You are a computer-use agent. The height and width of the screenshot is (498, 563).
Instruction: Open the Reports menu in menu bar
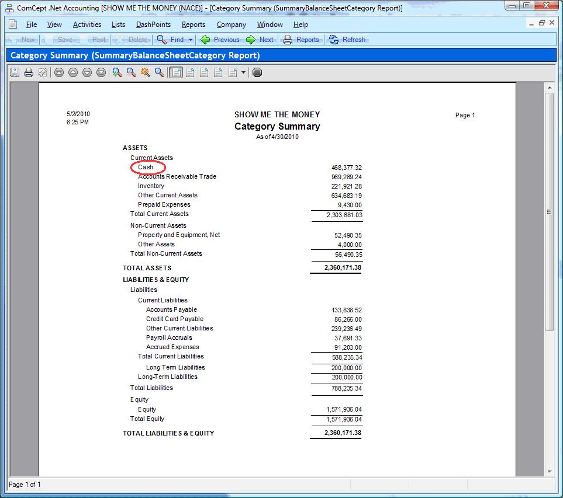[x=193, y=25]
